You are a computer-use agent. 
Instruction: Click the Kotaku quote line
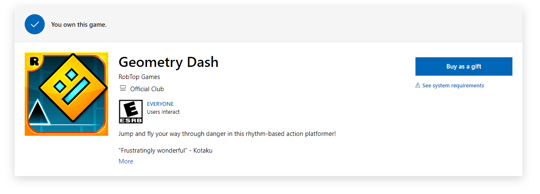coord(166,151)
